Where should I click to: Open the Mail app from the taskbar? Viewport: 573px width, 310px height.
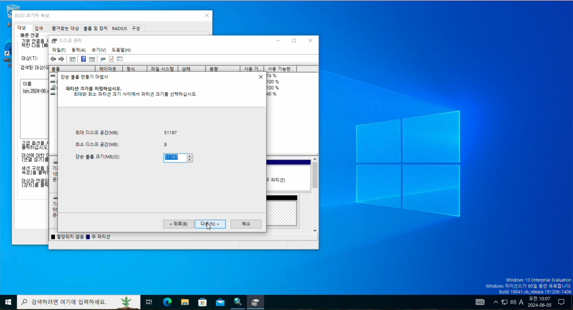[220, 302]
